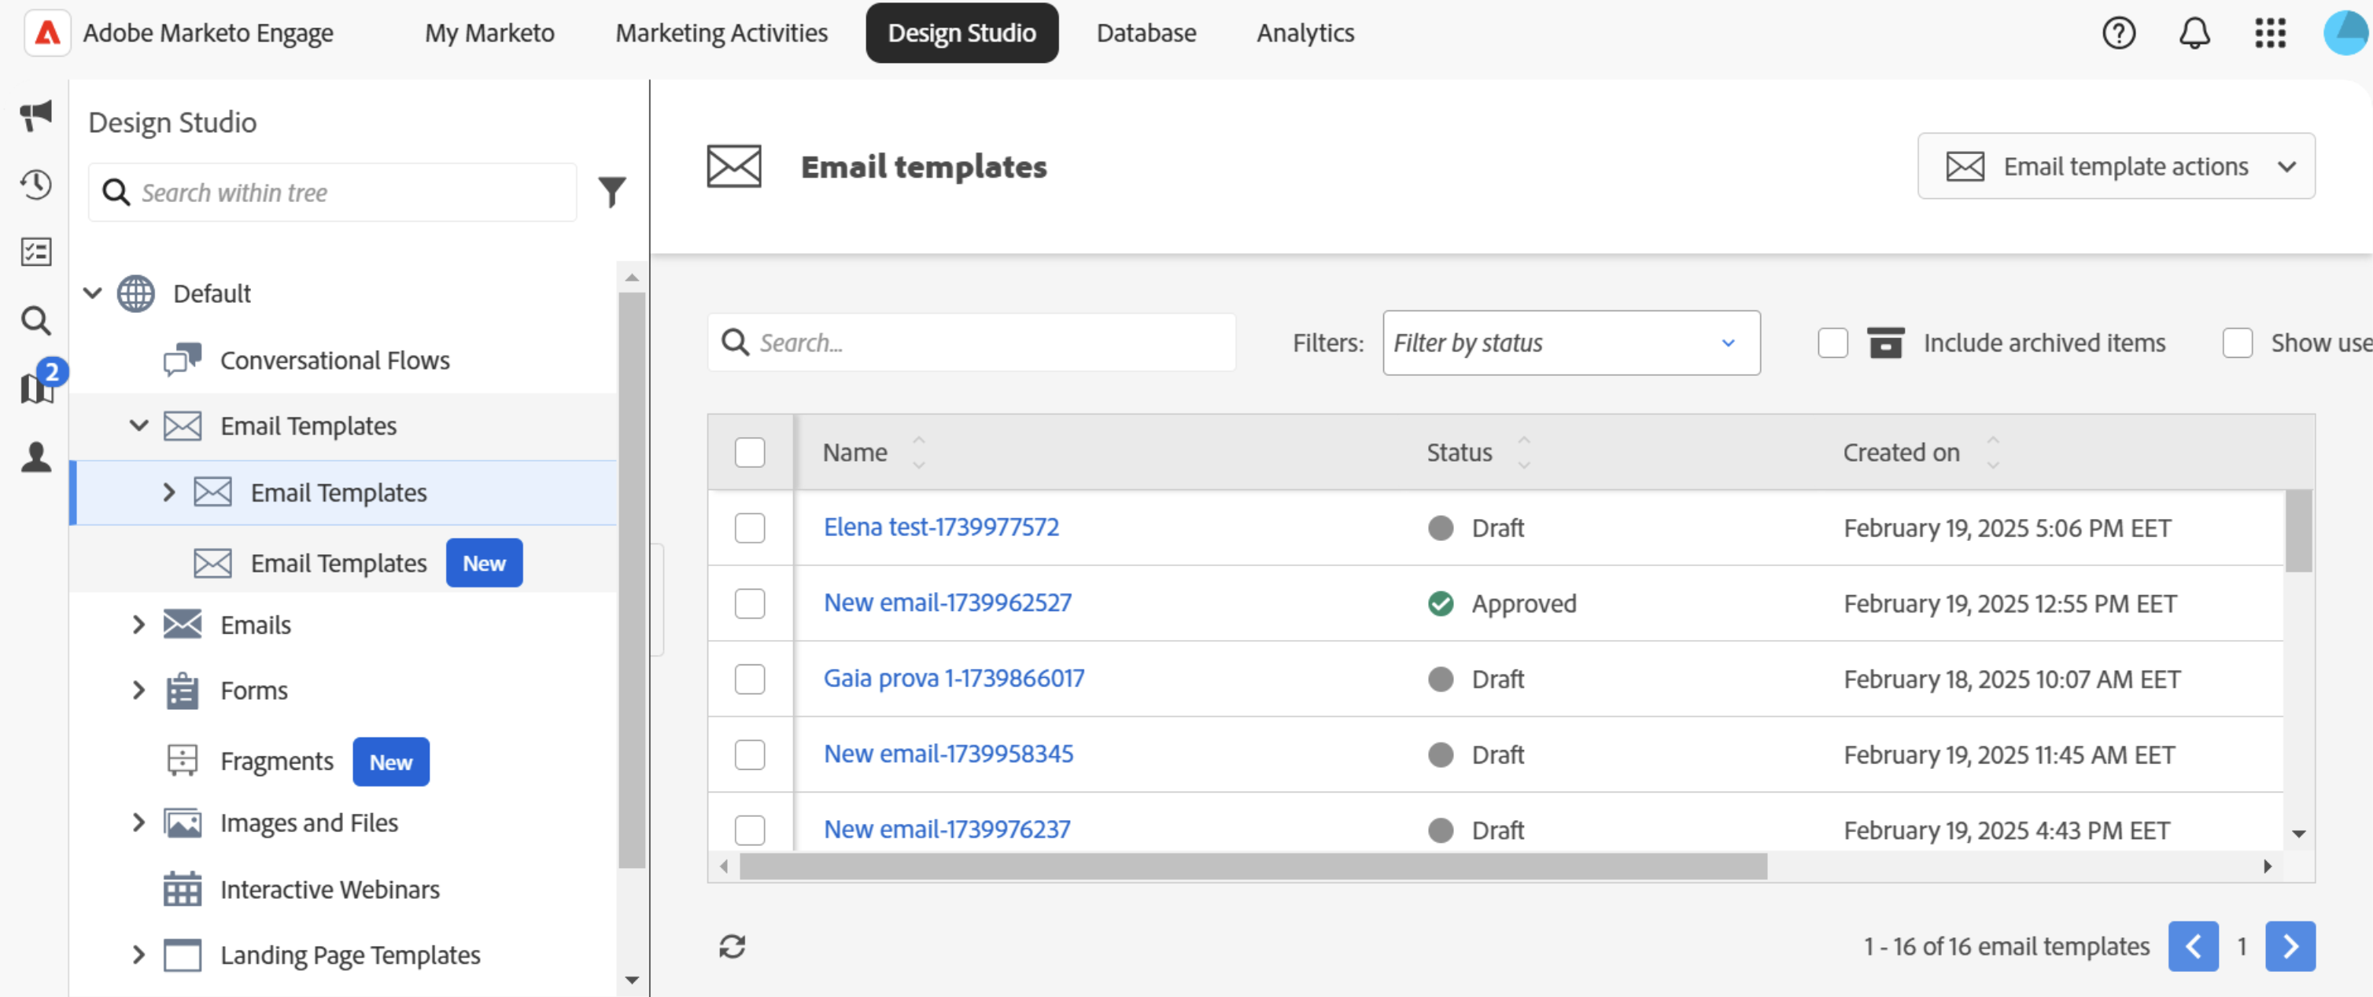Sort by Created on column arrows

pos(1992,452)
